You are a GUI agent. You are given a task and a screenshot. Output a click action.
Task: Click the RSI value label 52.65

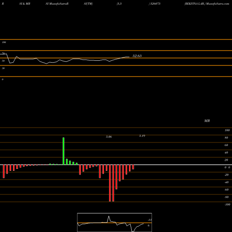(x=137, y=56)
